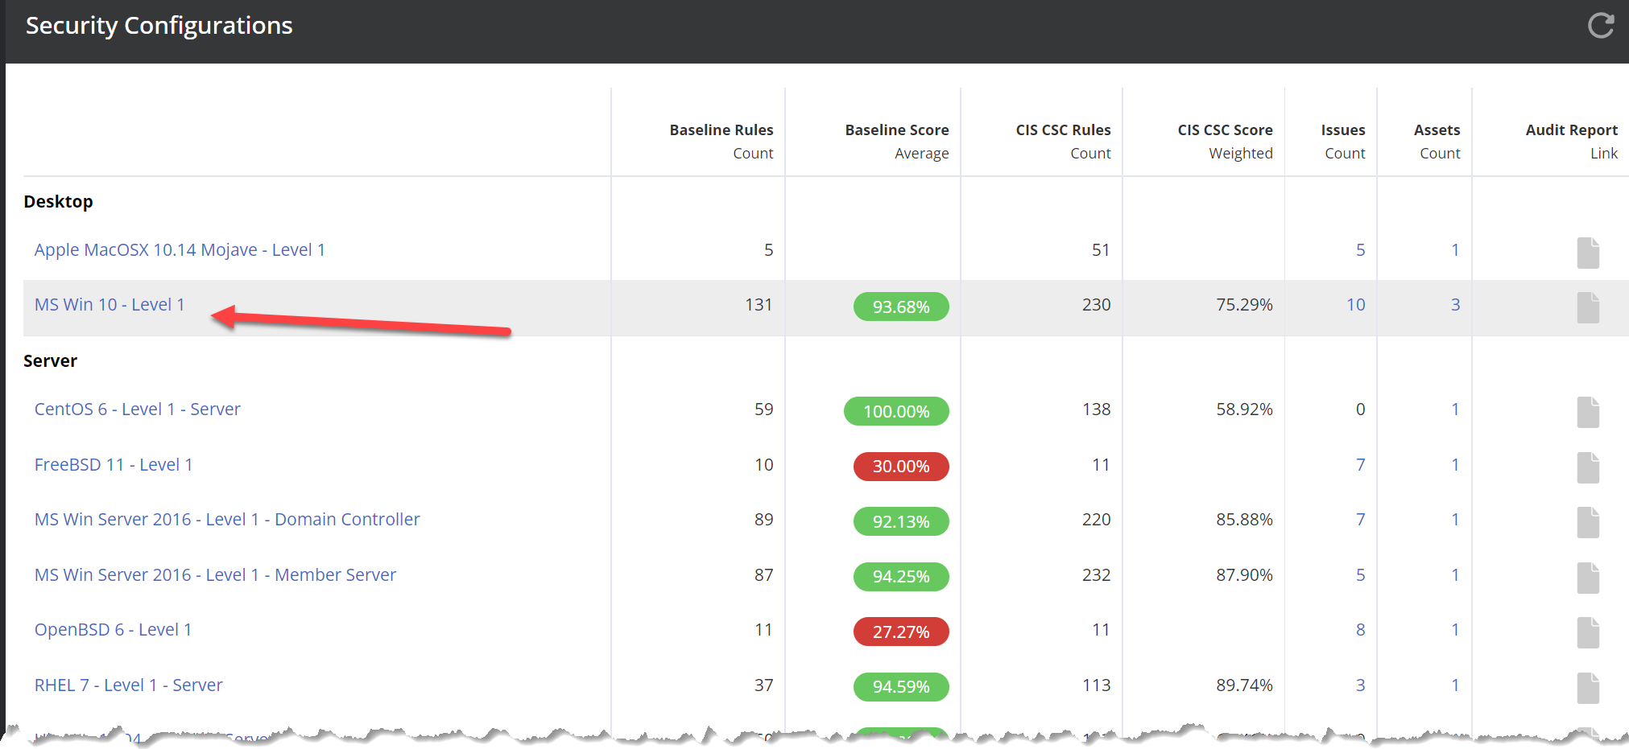The image size is (1629, 749).
Task: Open audit report icon for RHEL 7
Action: tap(1587, 688)
